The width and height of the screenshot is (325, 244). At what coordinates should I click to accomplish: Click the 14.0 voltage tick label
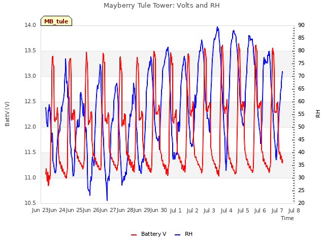coord(30,25)
